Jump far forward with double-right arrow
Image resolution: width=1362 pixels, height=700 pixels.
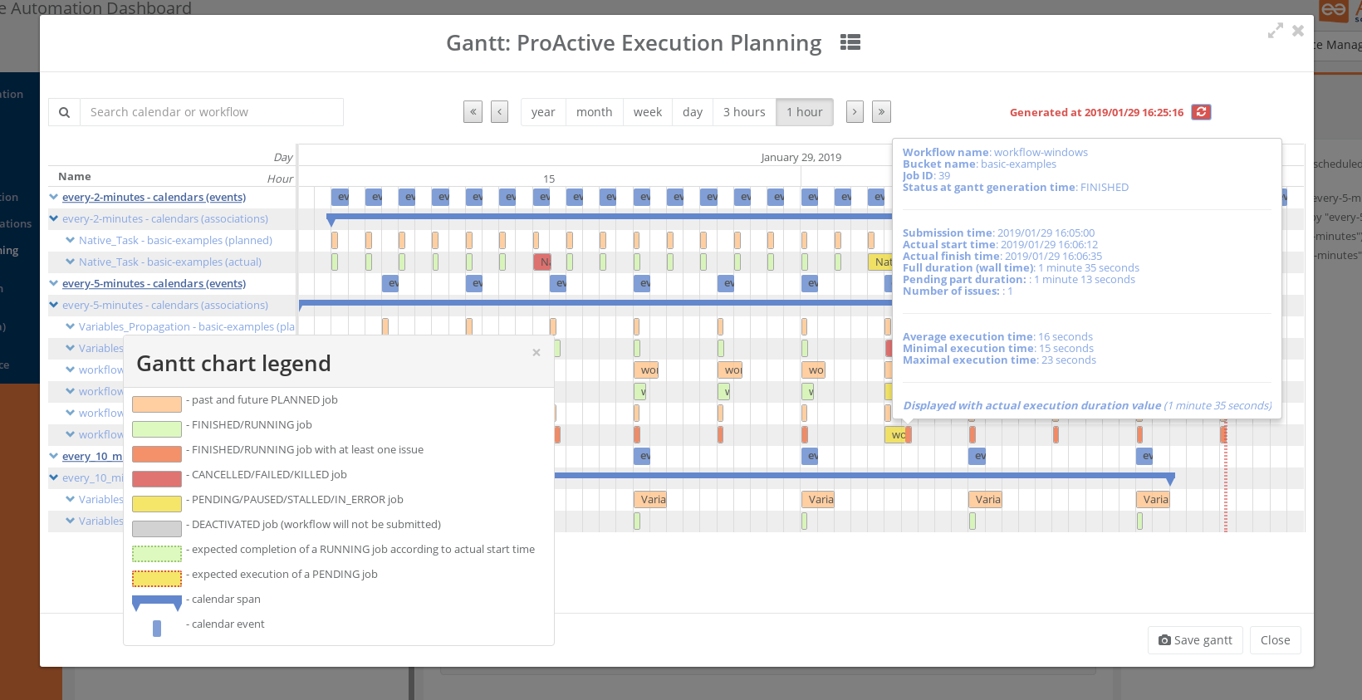click(881, 112)
